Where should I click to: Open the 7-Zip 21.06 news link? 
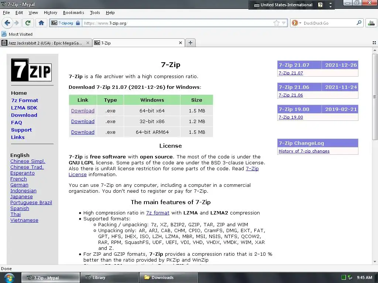pyautogui.click(x=291, y=95)
